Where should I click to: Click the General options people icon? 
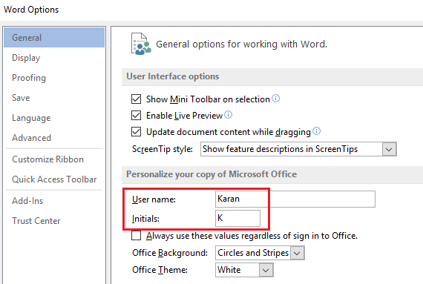pos(141,44)
